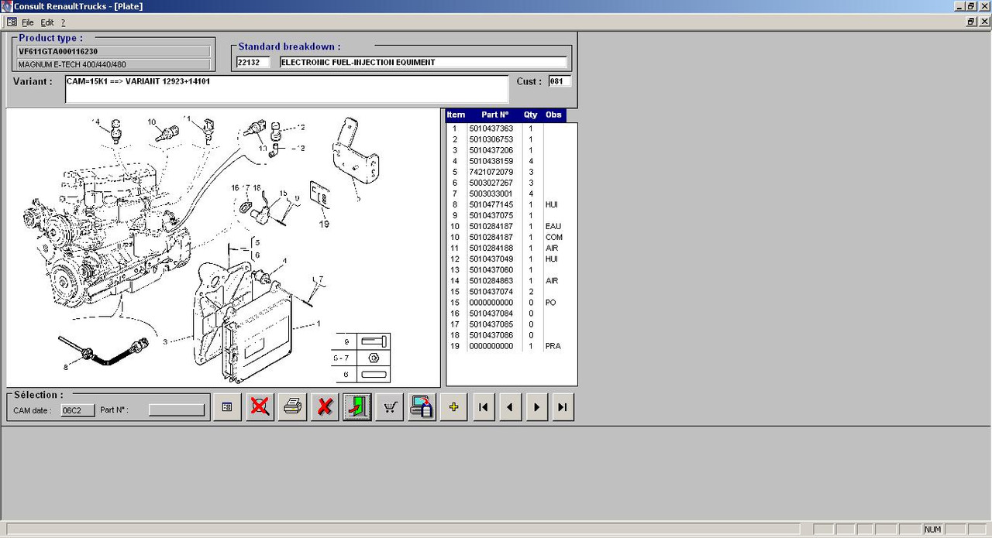Click the Part N° column header
This screenshot has width=992, height=538.
pyautogui.click(x=494, y=115)
